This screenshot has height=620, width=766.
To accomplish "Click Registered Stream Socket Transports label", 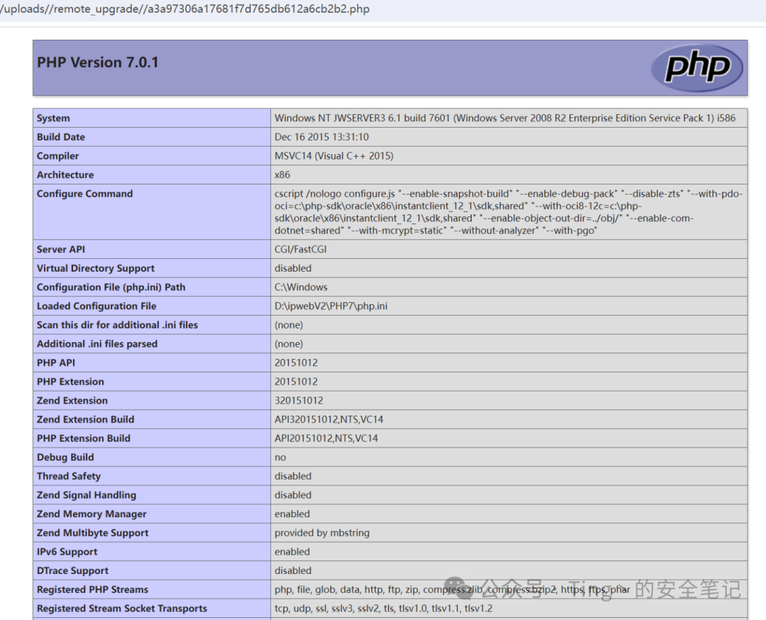I will pos(122,608).
